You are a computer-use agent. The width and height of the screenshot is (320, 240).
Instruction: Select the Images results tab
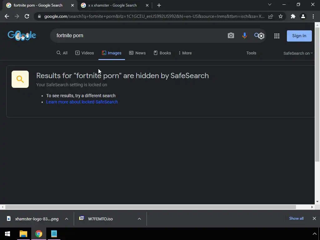(x=112, y=53)
